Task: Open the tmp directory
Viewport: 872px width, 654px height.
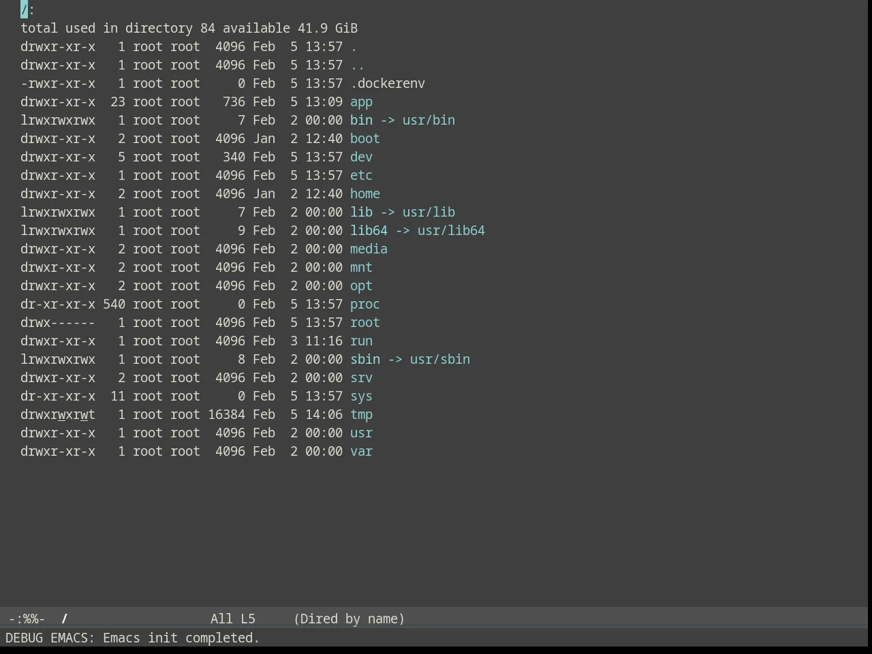Action: click(x=361, y=415)
